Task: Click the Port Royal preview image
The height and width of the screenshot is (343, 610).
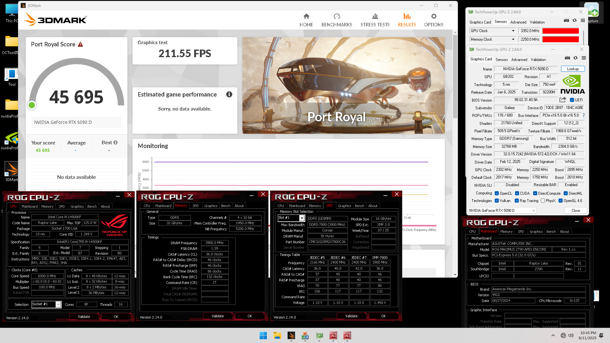Action: click(343, 85)
